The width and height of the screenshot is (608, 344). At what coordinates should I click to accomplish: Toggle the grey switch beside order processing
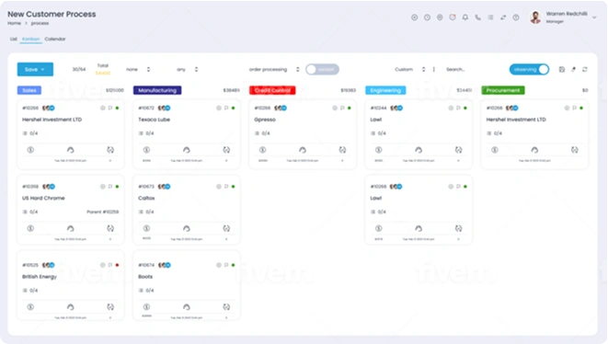(x=322, y=69)
